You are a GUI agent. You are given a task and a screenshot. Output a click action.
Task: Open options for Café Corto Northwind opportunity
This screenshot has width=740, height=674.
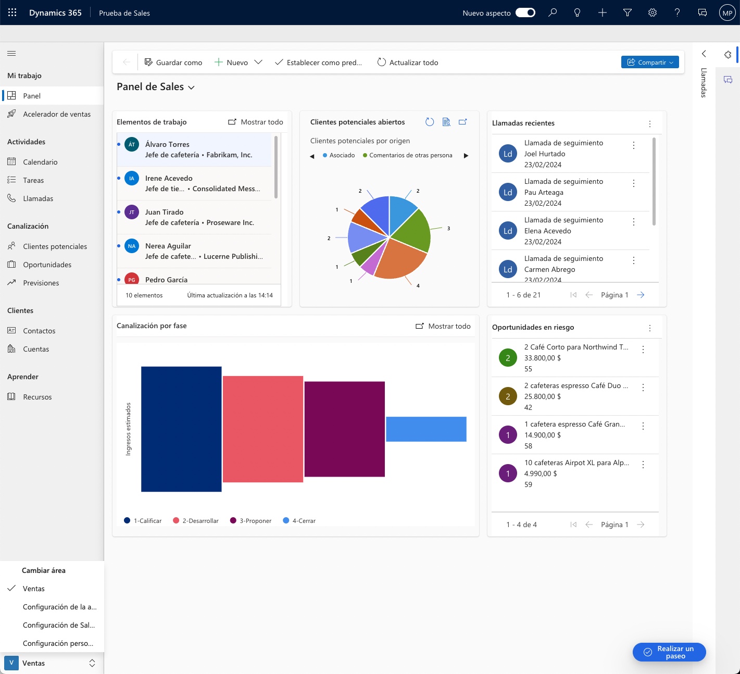(x=643, y=350)
